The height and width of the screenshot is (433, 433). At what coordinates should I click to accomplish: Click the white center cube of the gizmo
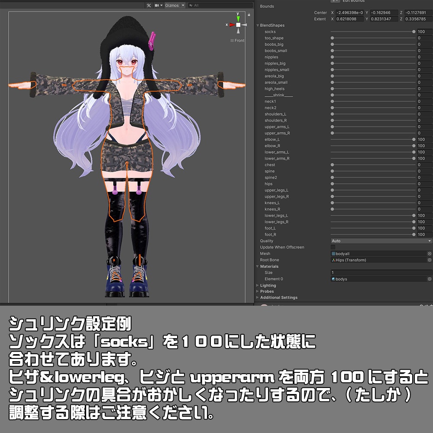[x=238, y=25]
